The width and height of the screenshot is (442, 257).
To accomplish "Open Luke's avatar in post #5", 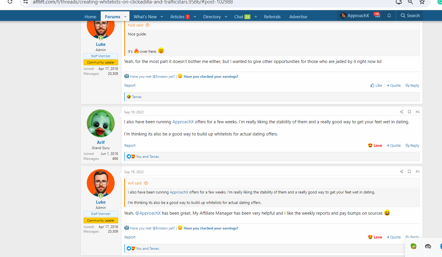I will (101, 183).
